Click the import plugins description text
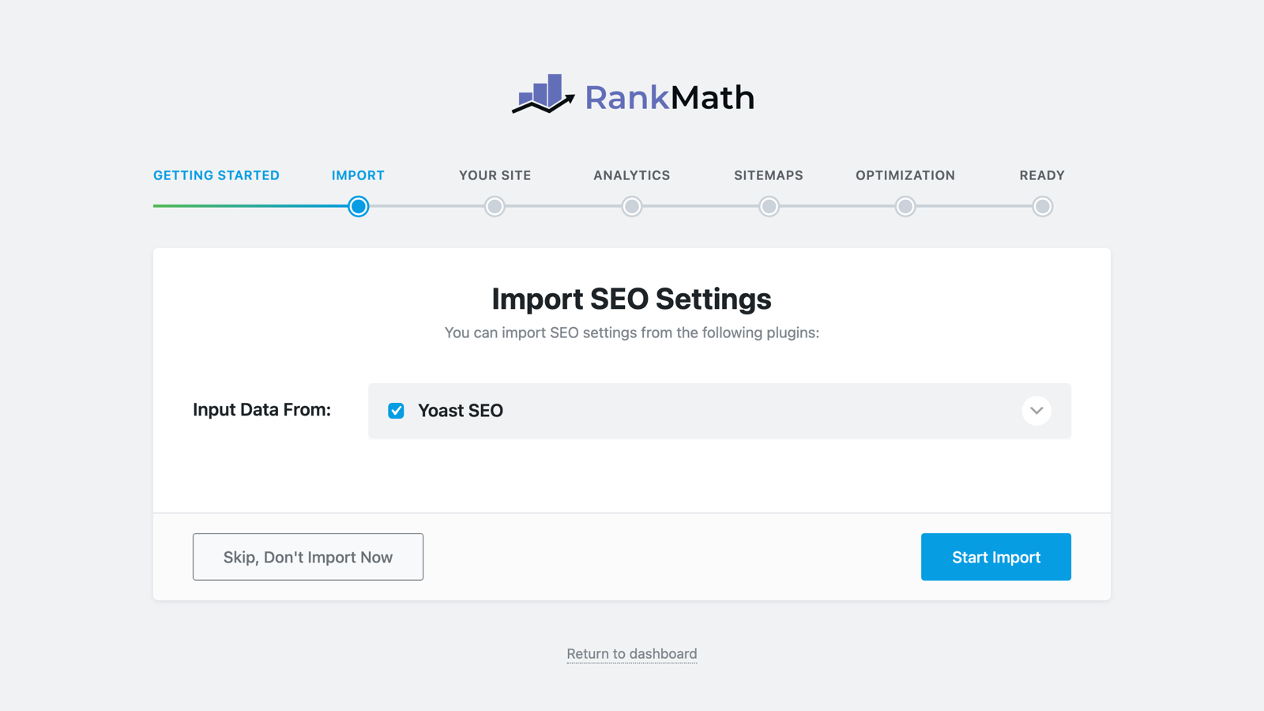Viewport: 1264px width, 711px height. click(632, 333)
